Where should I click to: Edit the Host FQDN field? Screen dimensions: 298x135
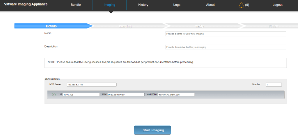[x=176, y=94]
